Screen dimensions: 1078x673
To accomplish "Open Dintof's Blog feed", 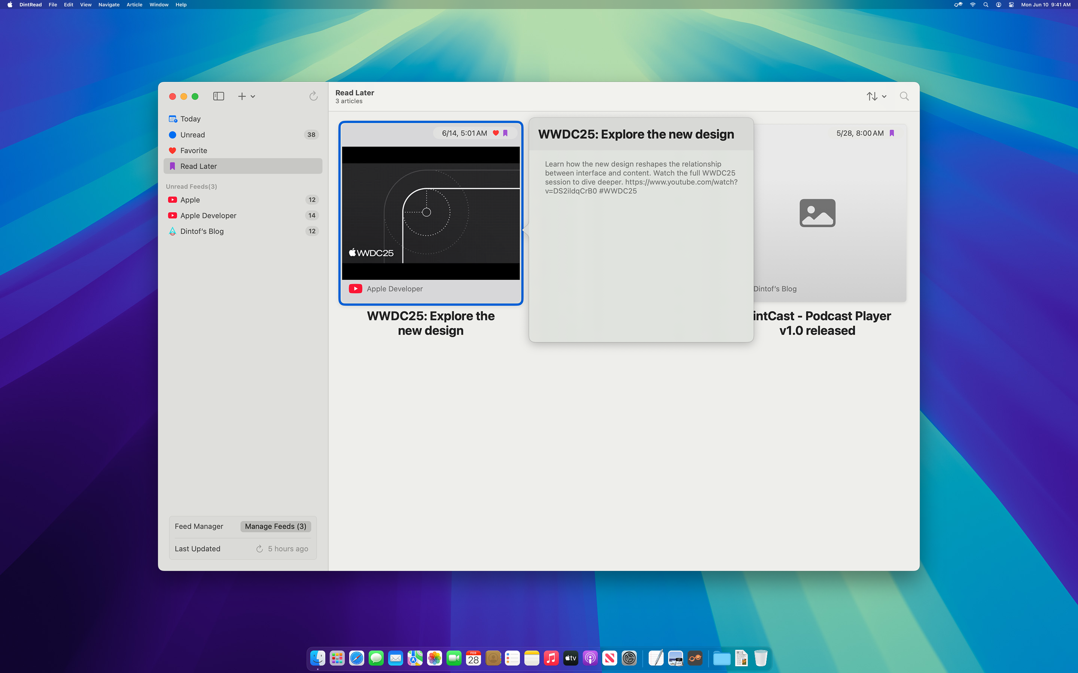I will coord(243,231).
